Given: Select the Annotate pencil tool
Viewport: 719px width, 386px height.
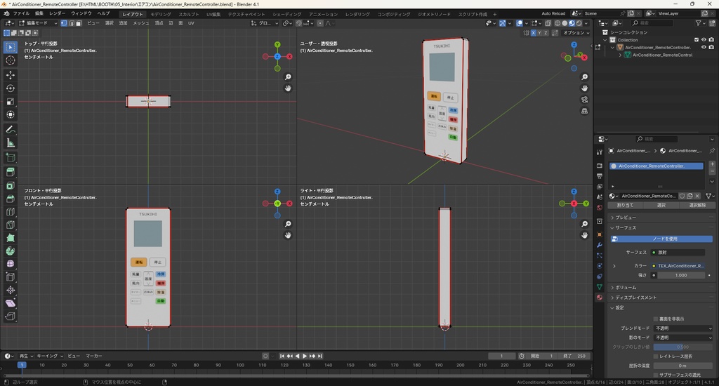Looking at the screenshot, I should click(x=11, y=130).
